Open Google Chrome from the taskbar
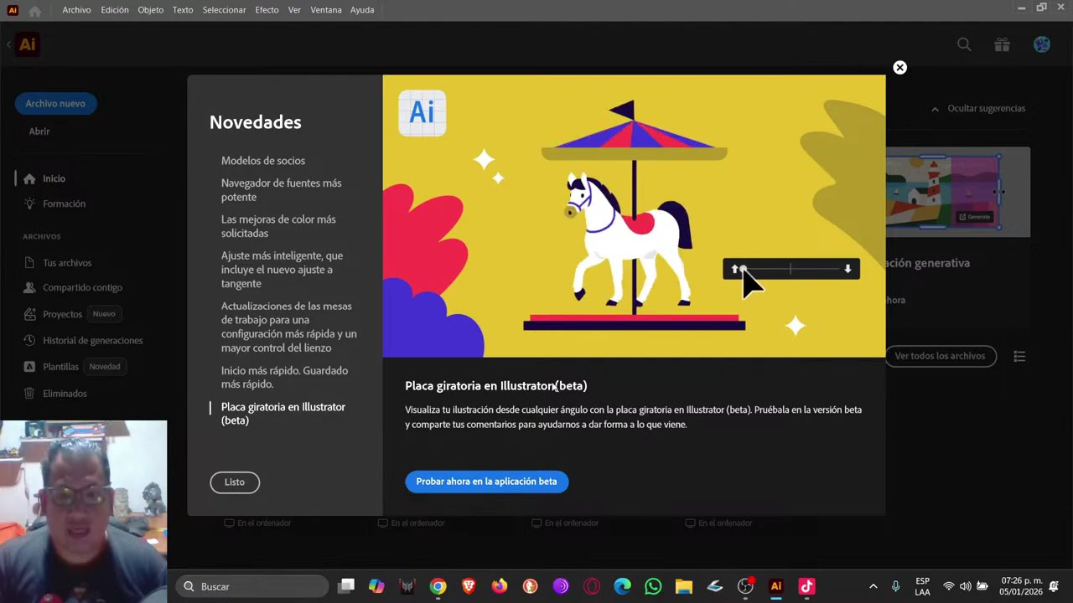The height and width of the screenshot is (603, 1073). pyautogui.click(x=438, y=586)
